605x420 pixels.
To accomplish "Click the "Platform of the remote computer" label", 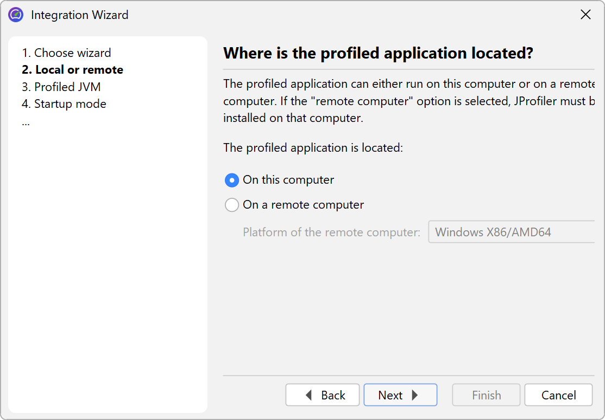I will pos(331,232).
